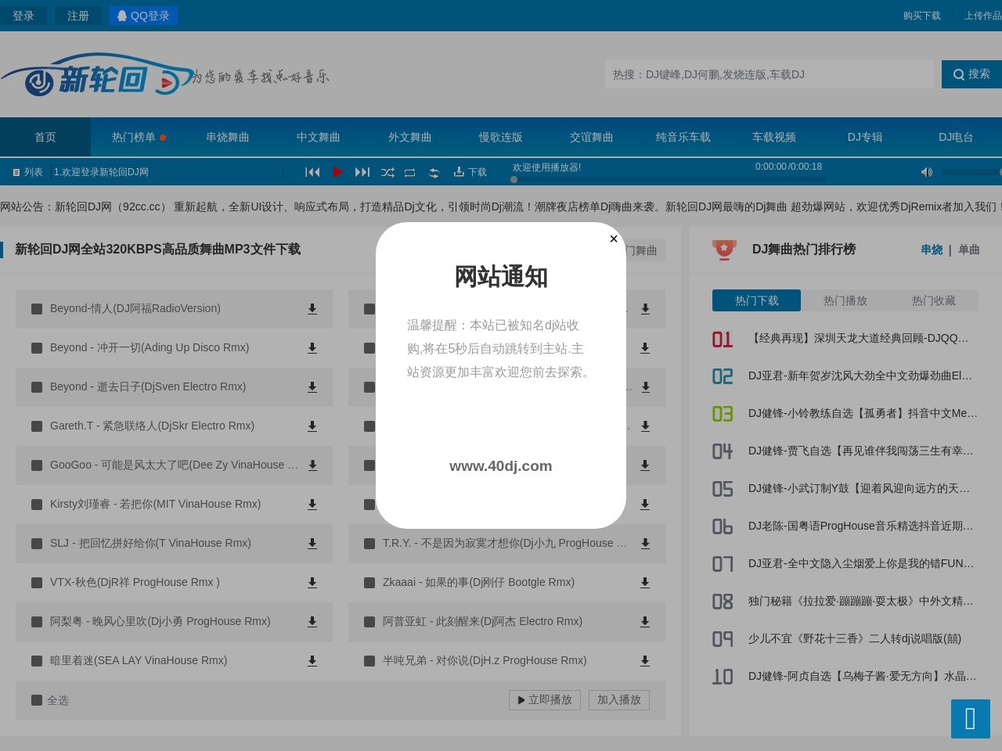
Task: Open the 注册 register link
Action: 78,16
